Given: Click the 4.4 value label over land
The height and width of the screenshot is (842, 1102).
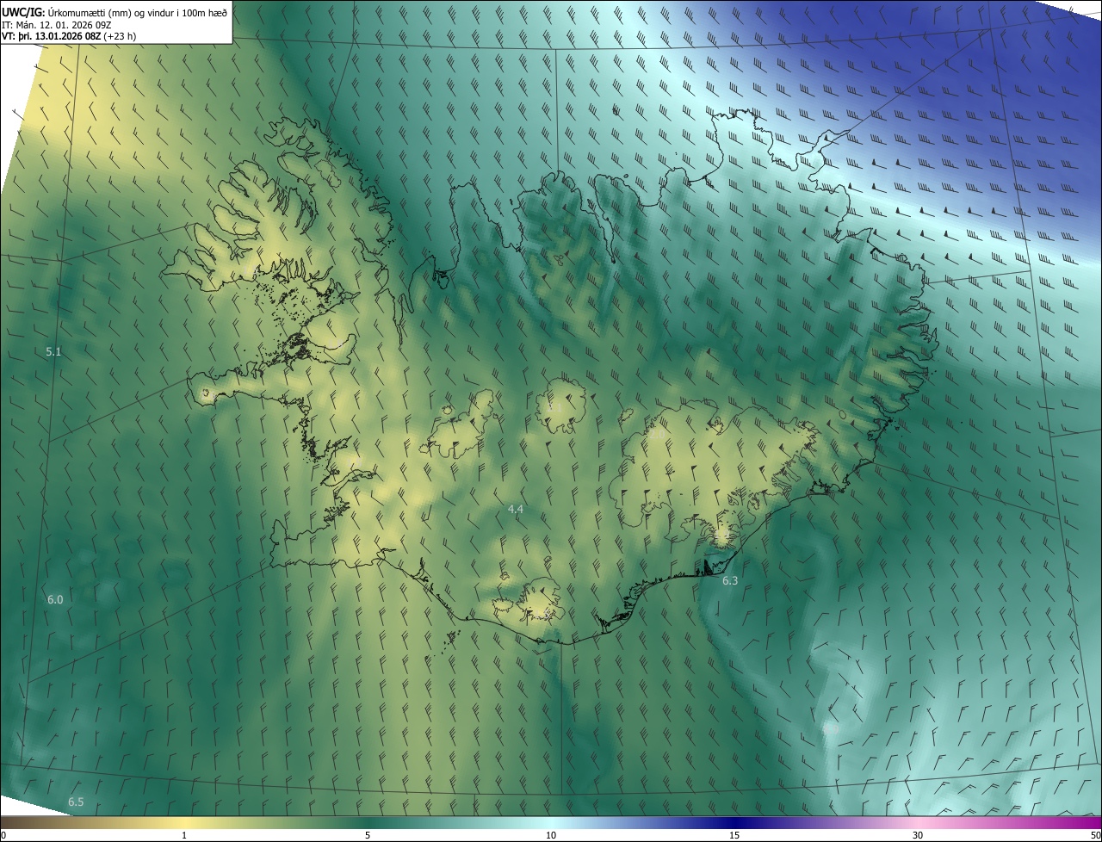Looking at the screenshot, I should coord(516,510).
